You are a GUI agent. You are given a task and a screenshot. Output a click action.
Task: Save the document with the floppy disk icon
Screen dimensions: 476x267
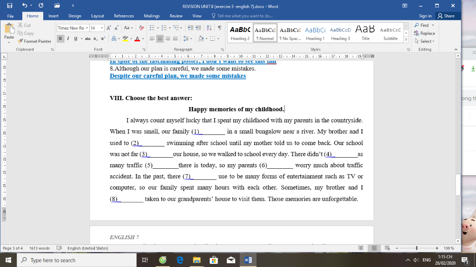9,6
